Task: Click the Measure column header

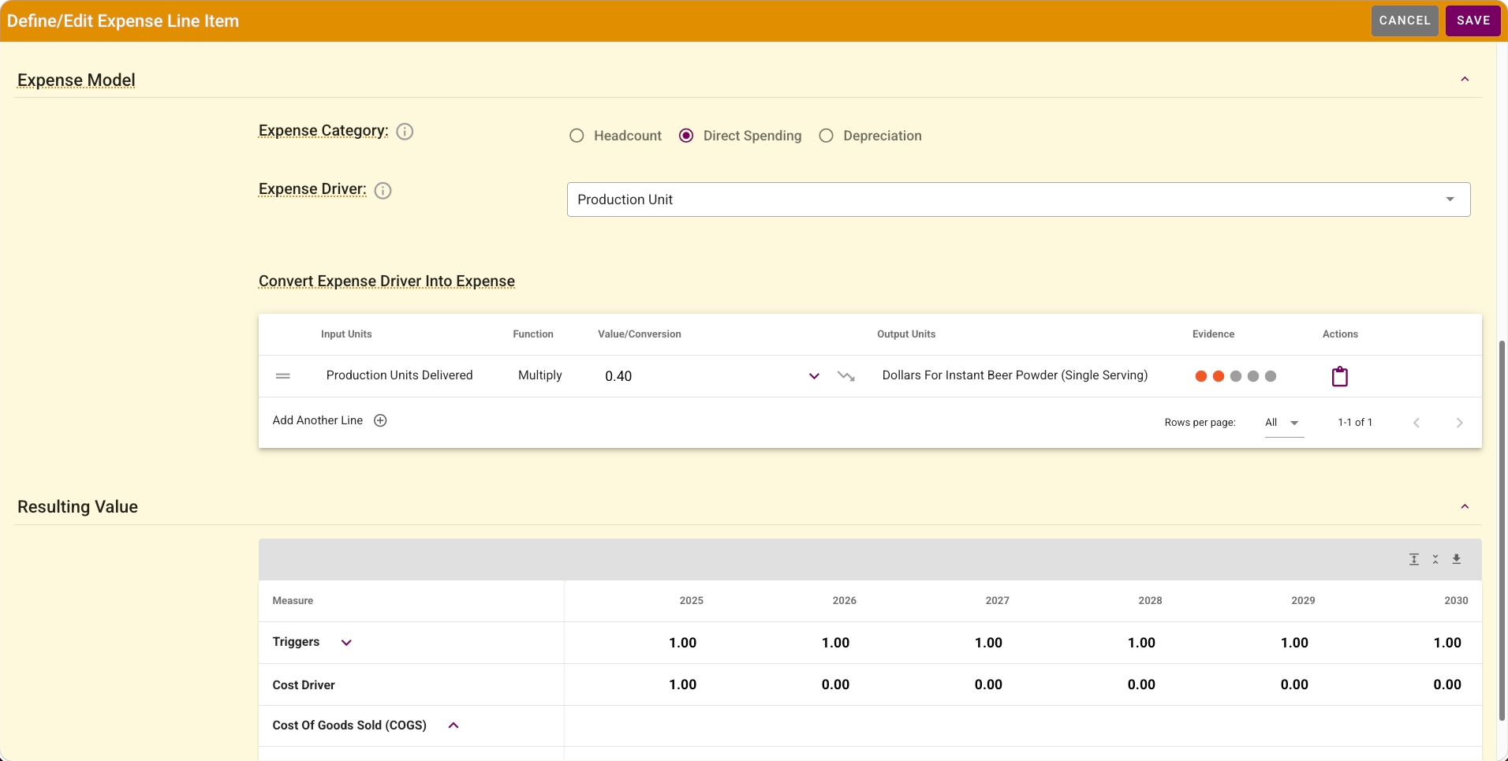Action: tap(293, 601)
